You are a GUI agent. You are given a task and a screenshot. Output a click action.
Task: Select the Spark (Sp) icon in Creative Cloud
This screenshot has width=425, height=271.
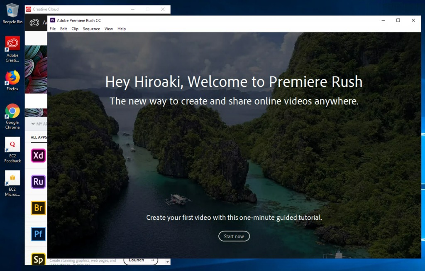pos(38,260)
